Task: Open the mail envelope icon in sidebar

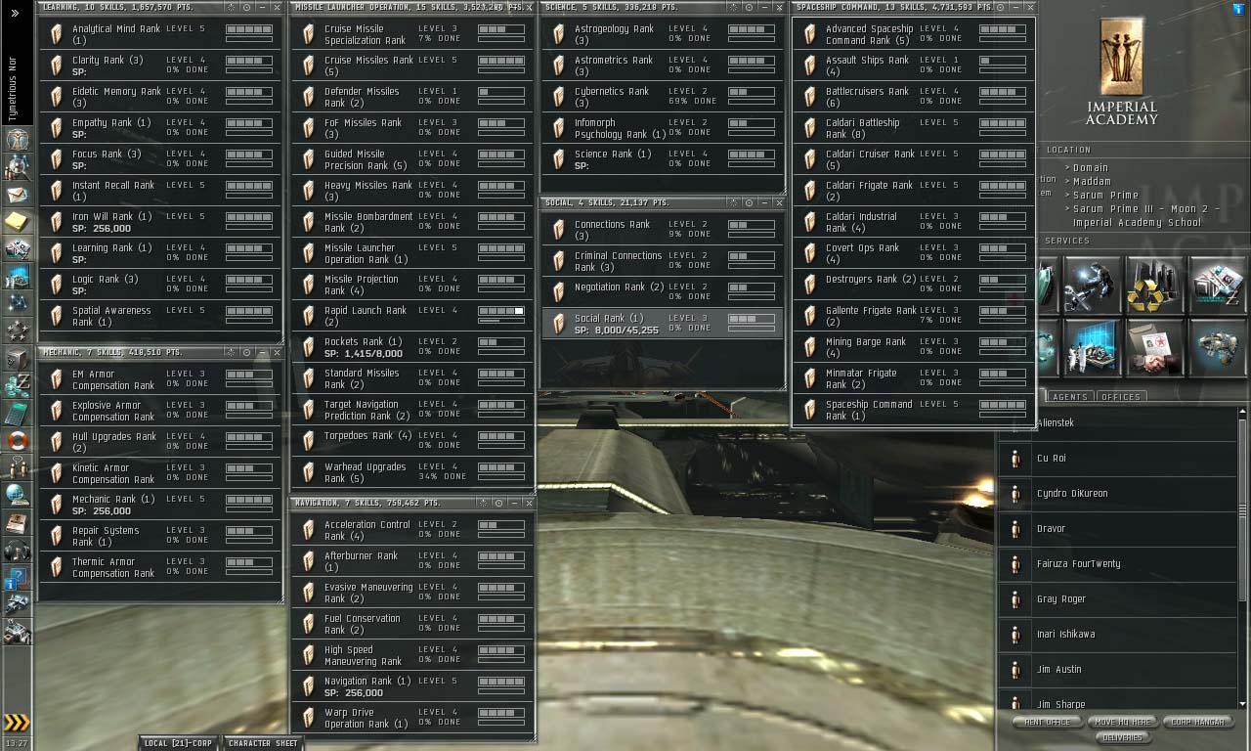Action: coord(18,195)
